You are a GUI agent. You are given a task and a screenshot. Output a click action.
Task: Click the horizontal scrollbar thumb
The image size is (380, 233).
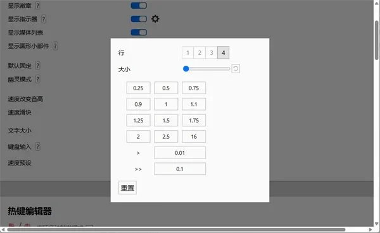pos(176,229)
